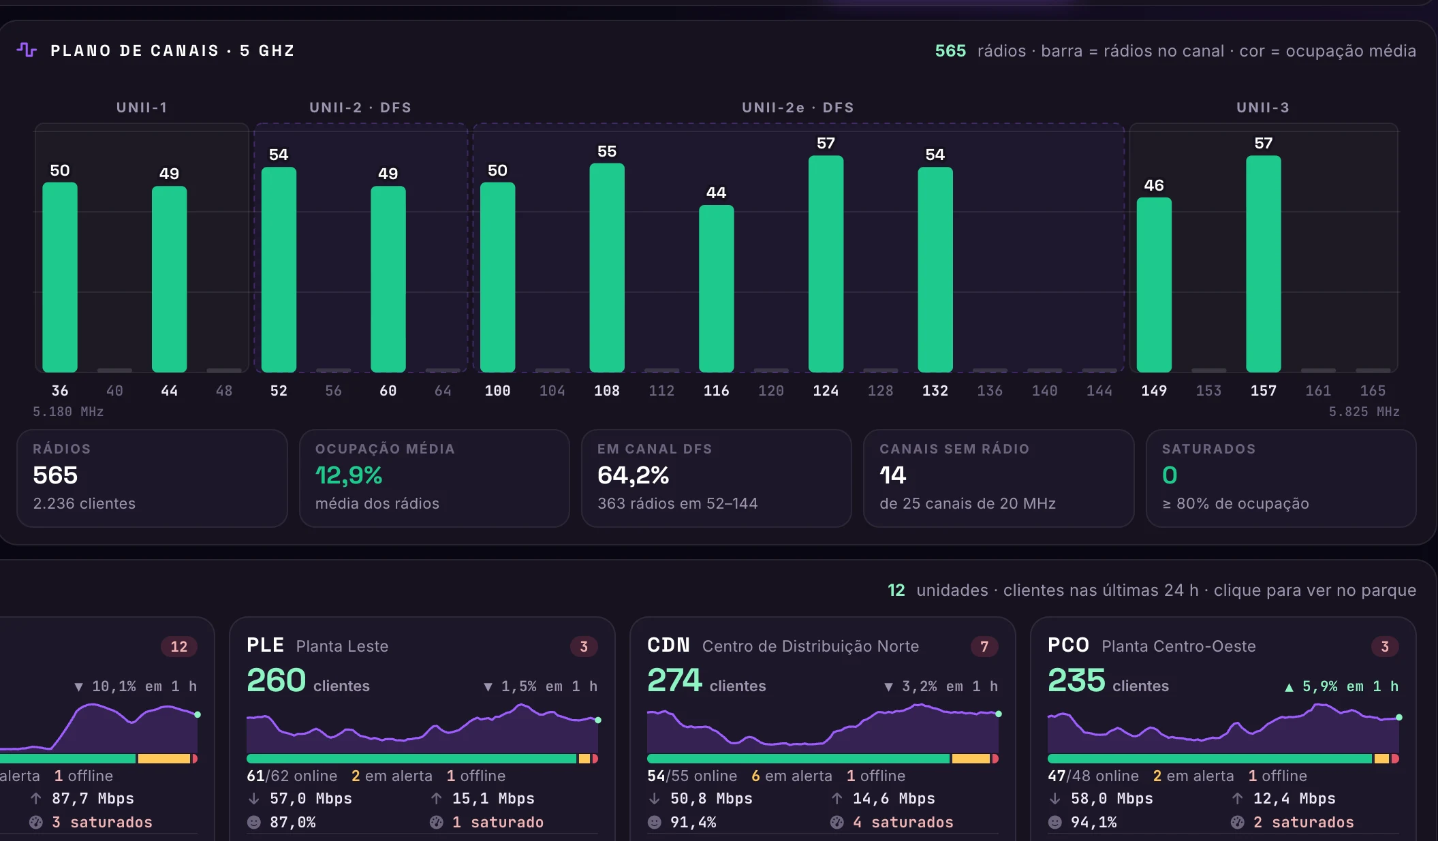Click the smiley face icon beside 87,0%
The width and height of the screenshot is (1438, 841).
click(254, 822)
